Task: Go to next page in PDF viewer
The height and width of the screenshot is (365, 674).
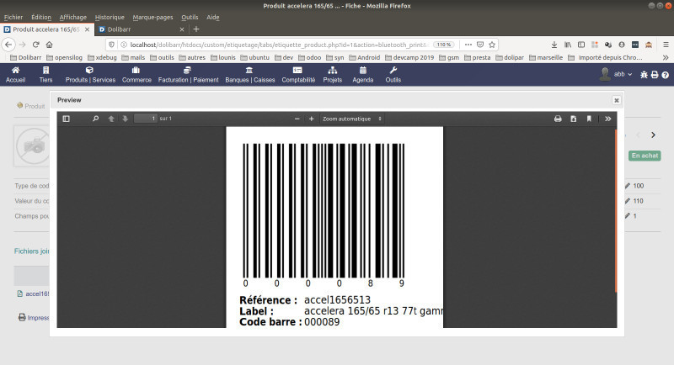Action: pyautogui.click(x=125, y=119)
